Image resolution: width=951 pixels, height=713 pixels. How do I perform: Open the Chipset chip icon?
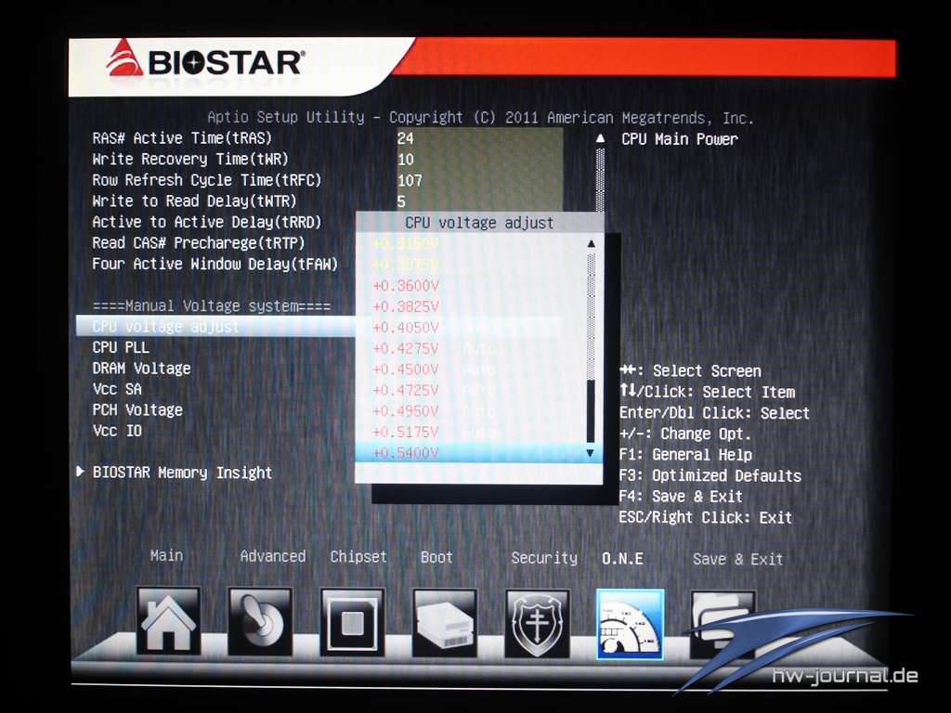[352, 622]
